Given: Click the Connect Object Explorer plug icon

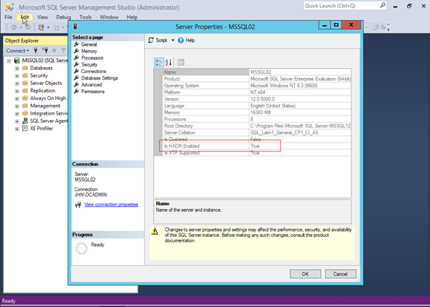Looking at the screenshot, I should [36, 51].
